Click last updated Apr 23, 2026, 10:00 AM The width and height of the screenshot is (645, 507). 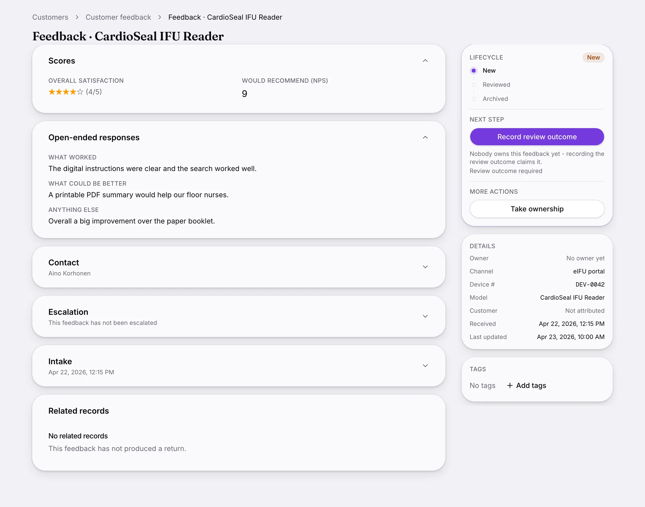pyautogui.click(x=571, y=337)
